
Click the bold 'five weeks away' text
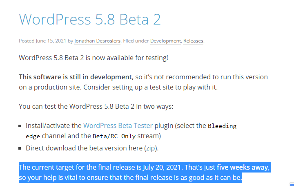pos(243,168)
